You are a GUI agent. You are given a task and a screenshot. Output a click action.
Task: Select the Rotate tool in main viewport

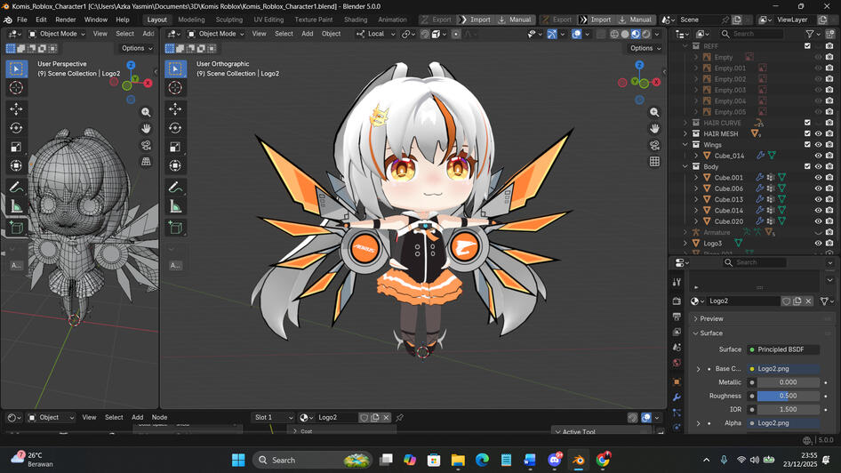[175, 128]
